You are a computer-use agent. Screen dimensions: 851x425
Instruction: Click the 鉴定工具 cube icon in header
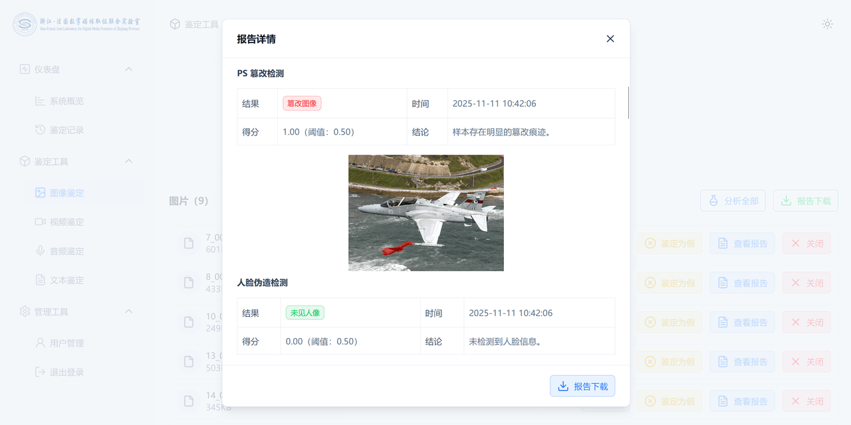175,24
